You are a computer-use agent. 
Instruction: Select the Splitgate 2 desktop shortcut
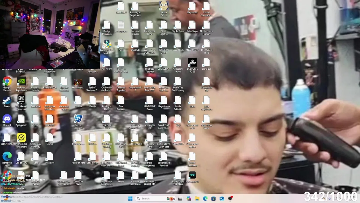point(21,121)
